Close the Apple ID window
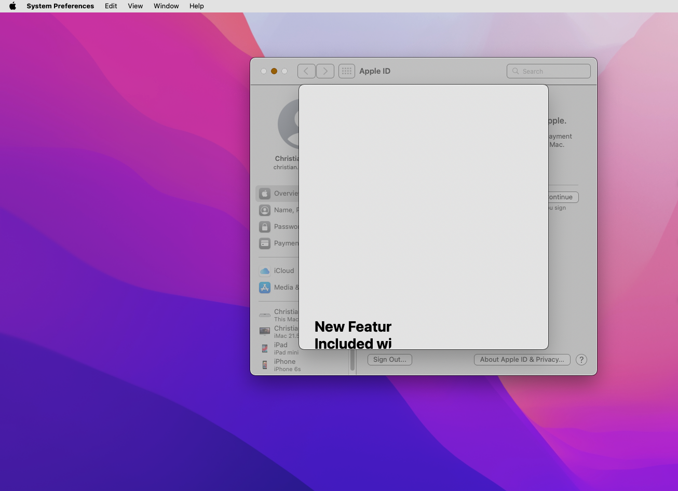Screen dimensions: 678x491 [x=264, y=71]
